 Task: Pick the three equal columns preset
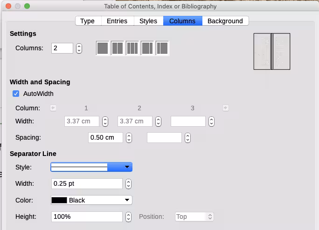pos(132,48)
